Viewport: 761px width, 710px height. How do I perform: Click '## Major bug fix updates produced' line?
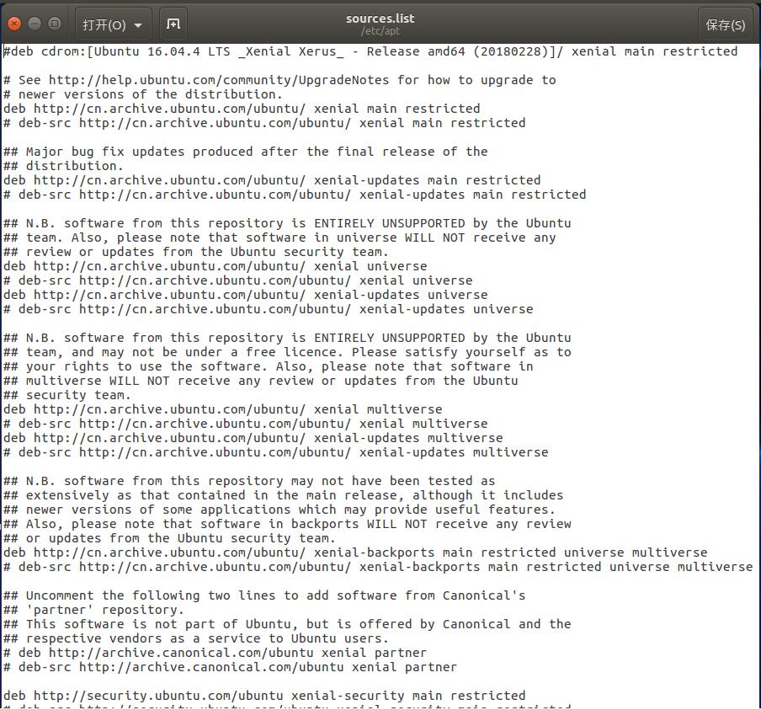pos(246,152)
